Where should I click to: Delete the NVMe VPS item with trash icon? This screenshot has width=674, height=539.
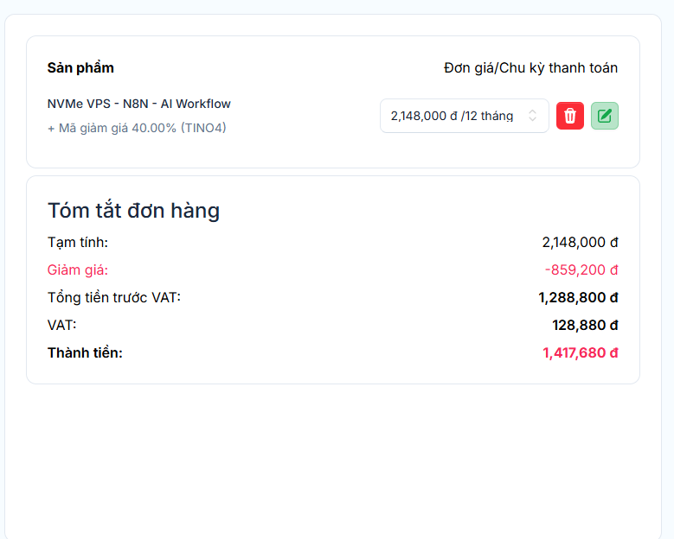[570, 116]
